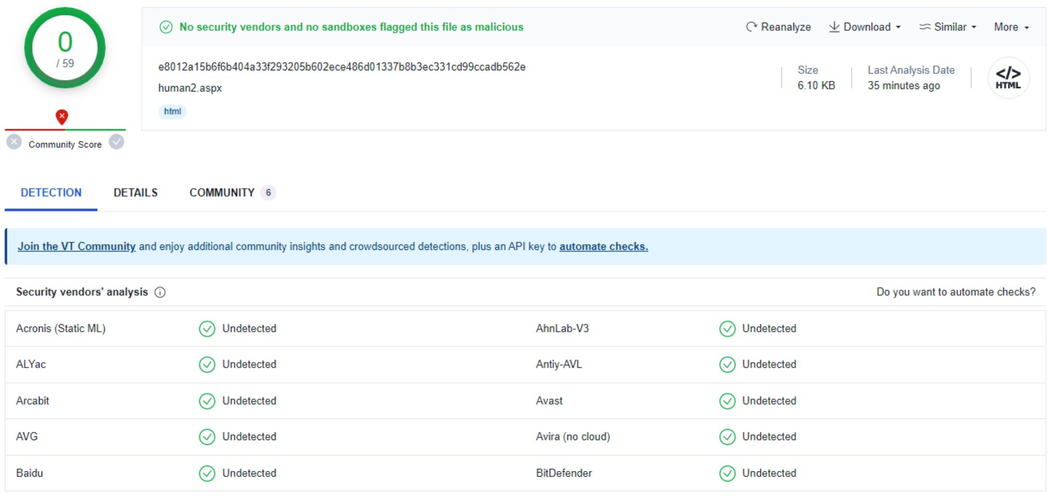This screenshot has height=496, width=1052.
Task: Expand the Similar dropdown menu
Action: (x=948, y=27)
